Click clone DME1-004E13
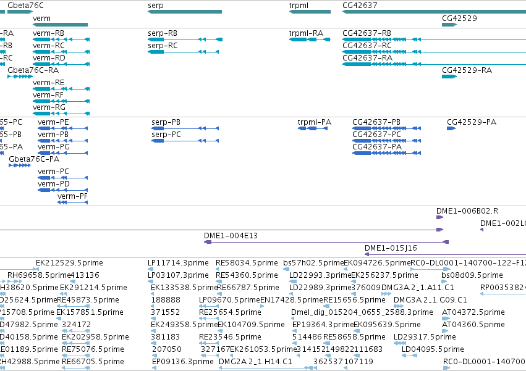526x371 pixels. [231, 236]
